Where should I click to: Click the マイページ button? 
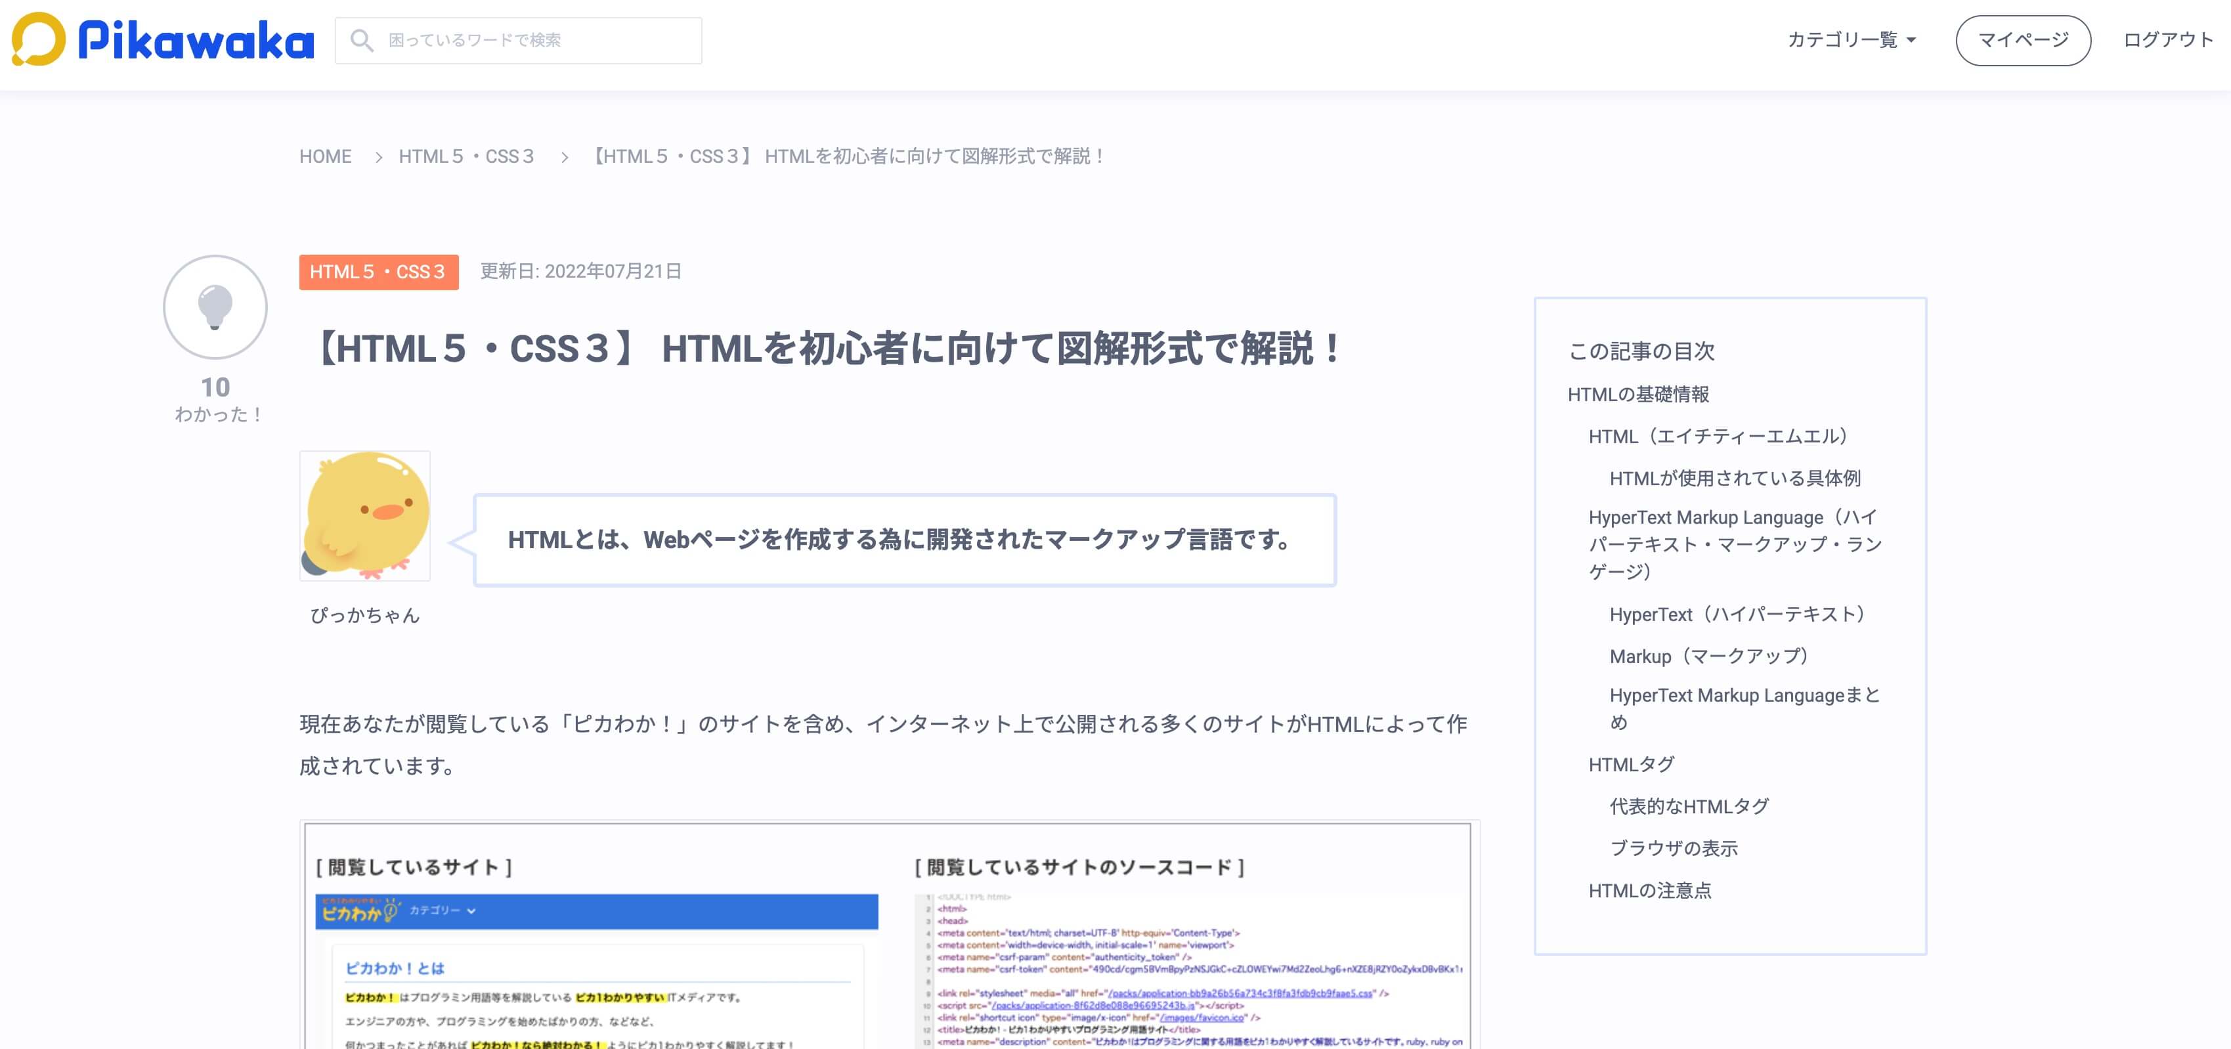click(2022, 40)
